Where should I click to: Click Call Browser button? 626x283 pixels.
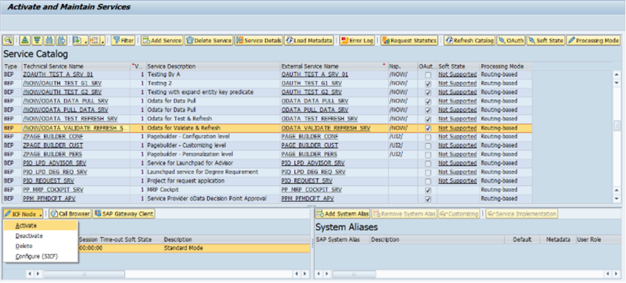pos(70,214)
